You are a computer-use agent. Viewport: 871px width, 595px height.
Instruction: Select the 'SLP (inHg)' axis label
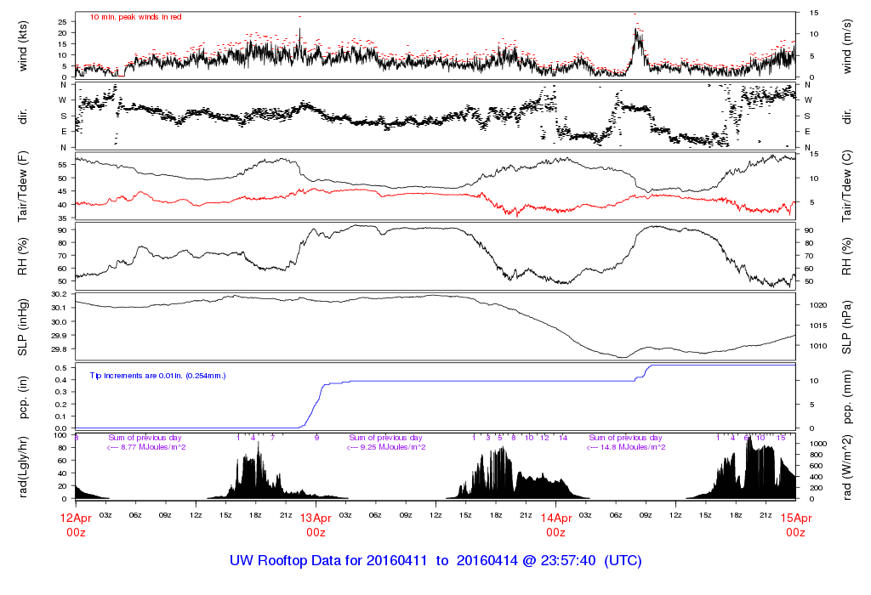[22, 328]
